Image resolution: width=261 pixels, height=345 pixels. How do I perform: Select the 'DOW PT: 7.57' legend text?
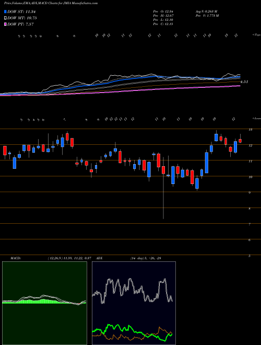[20, 24]
